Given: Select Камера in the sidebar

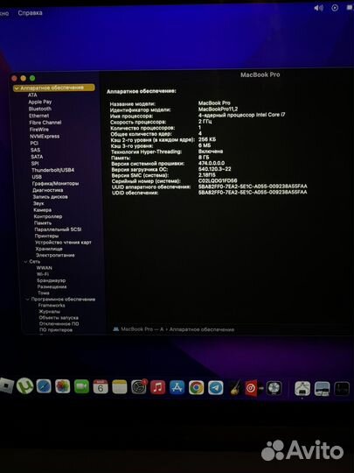Looking at the screenshot, I should click(43, 210).
